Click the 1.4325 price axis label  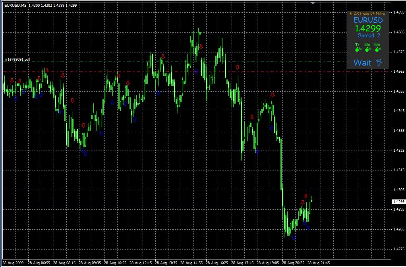[399, 150]
